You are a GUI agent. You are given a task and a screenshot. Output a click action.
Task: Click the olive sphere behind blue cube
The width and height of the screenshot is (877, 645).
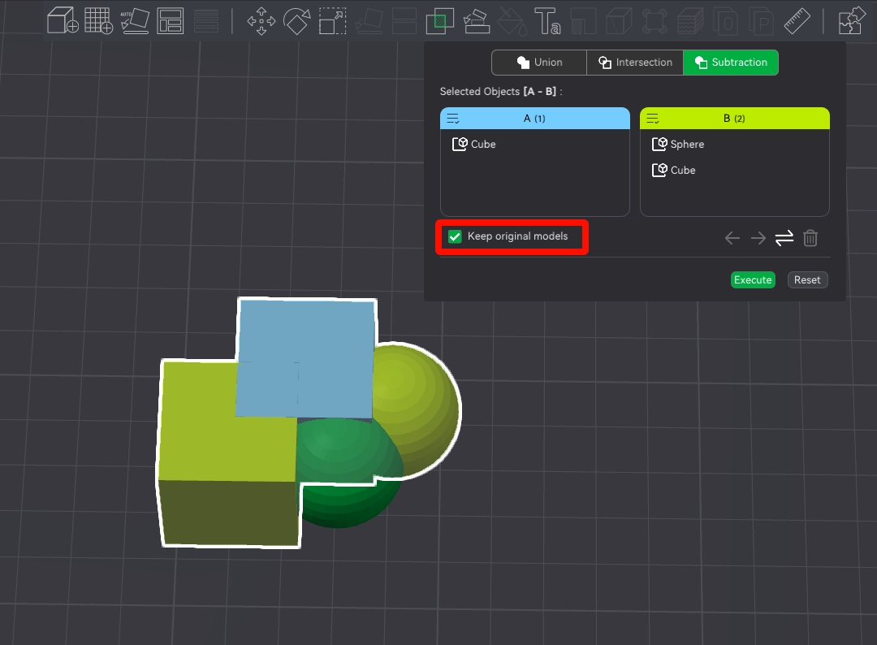pos(417,409)
